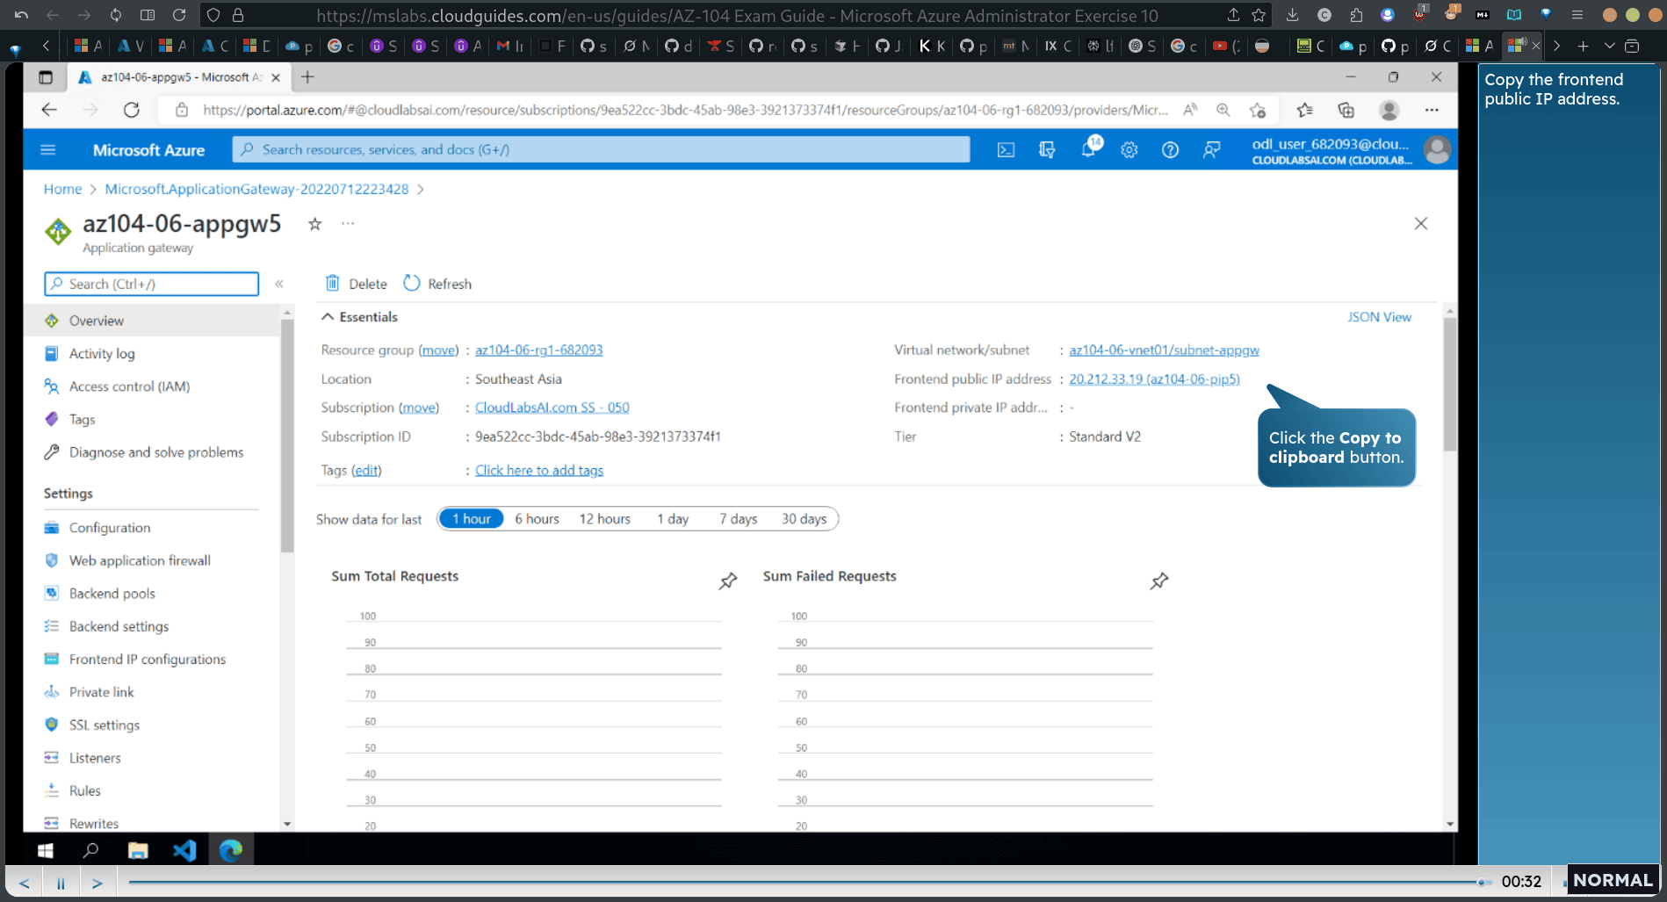Select the 6 hours time range

coord(537,519)
